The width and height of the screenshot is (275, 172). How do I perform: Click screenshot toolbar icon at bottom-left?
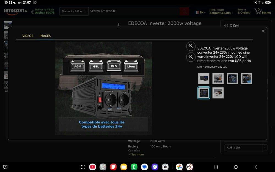(5, 167)
